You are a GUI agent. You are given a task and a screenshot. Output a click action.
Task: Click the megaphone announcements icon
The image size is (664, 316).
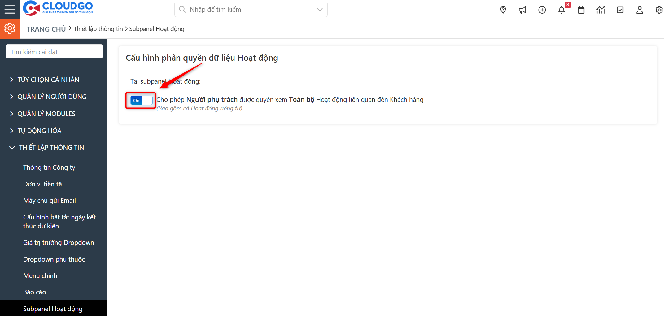(x=522, y=10)
